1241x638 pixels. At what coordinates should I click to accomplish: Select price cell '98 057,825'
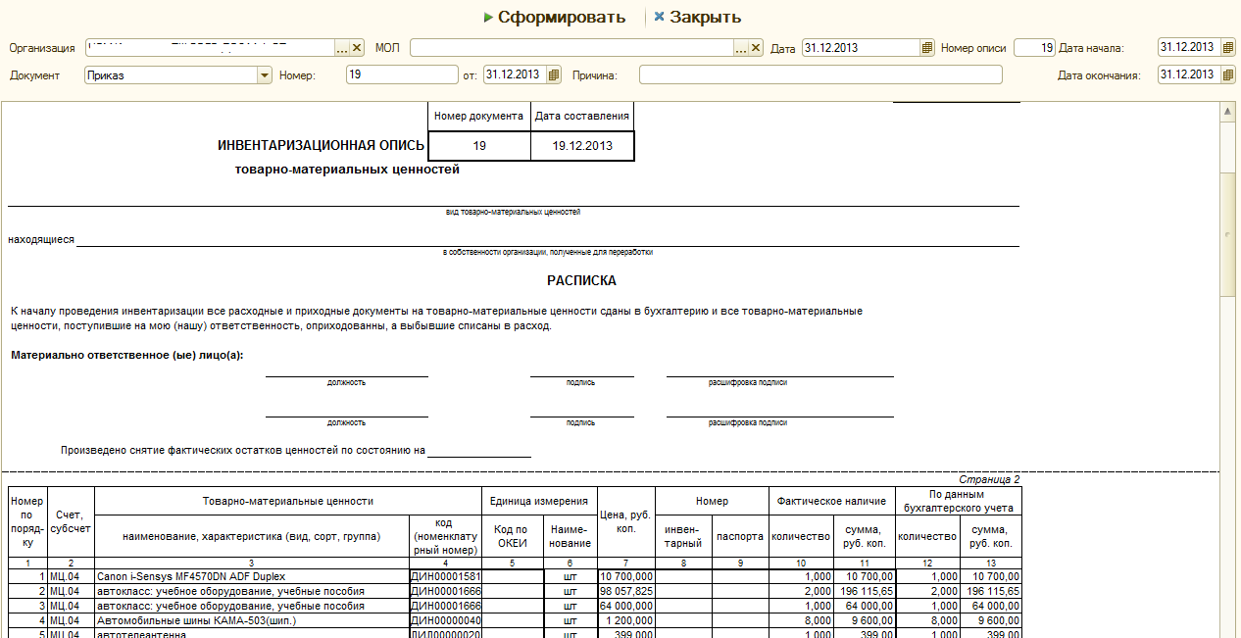coord(626,592)
